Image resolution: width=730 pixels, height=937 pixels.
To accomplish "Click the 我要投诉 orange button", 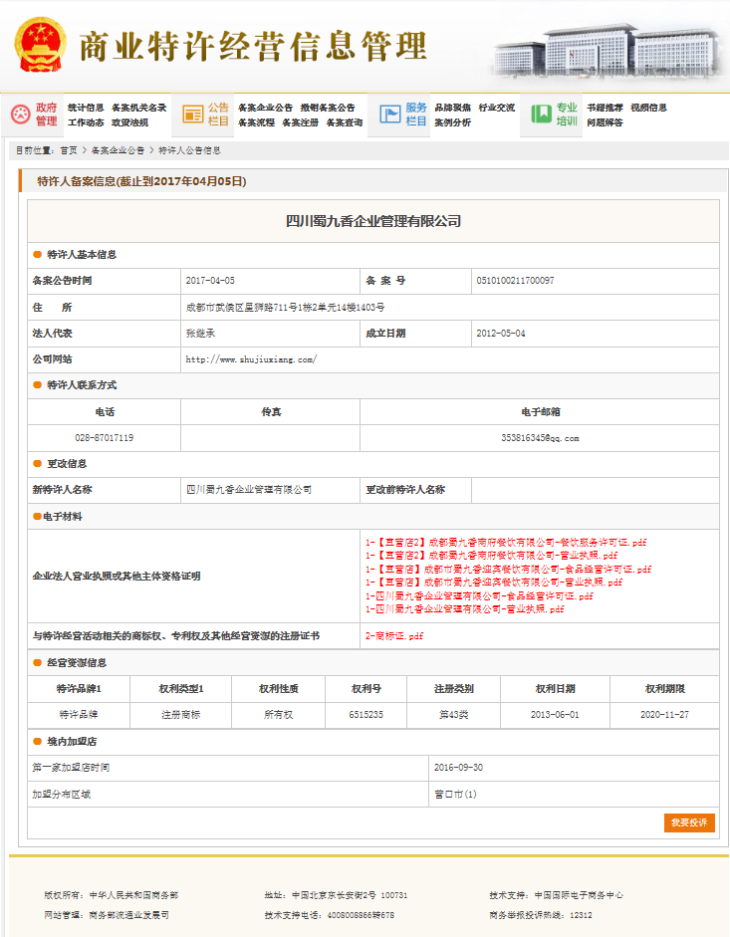I will (689, 822).
